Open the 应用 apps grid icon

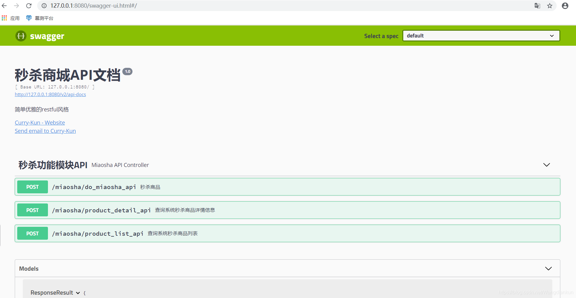click(4, 18)
